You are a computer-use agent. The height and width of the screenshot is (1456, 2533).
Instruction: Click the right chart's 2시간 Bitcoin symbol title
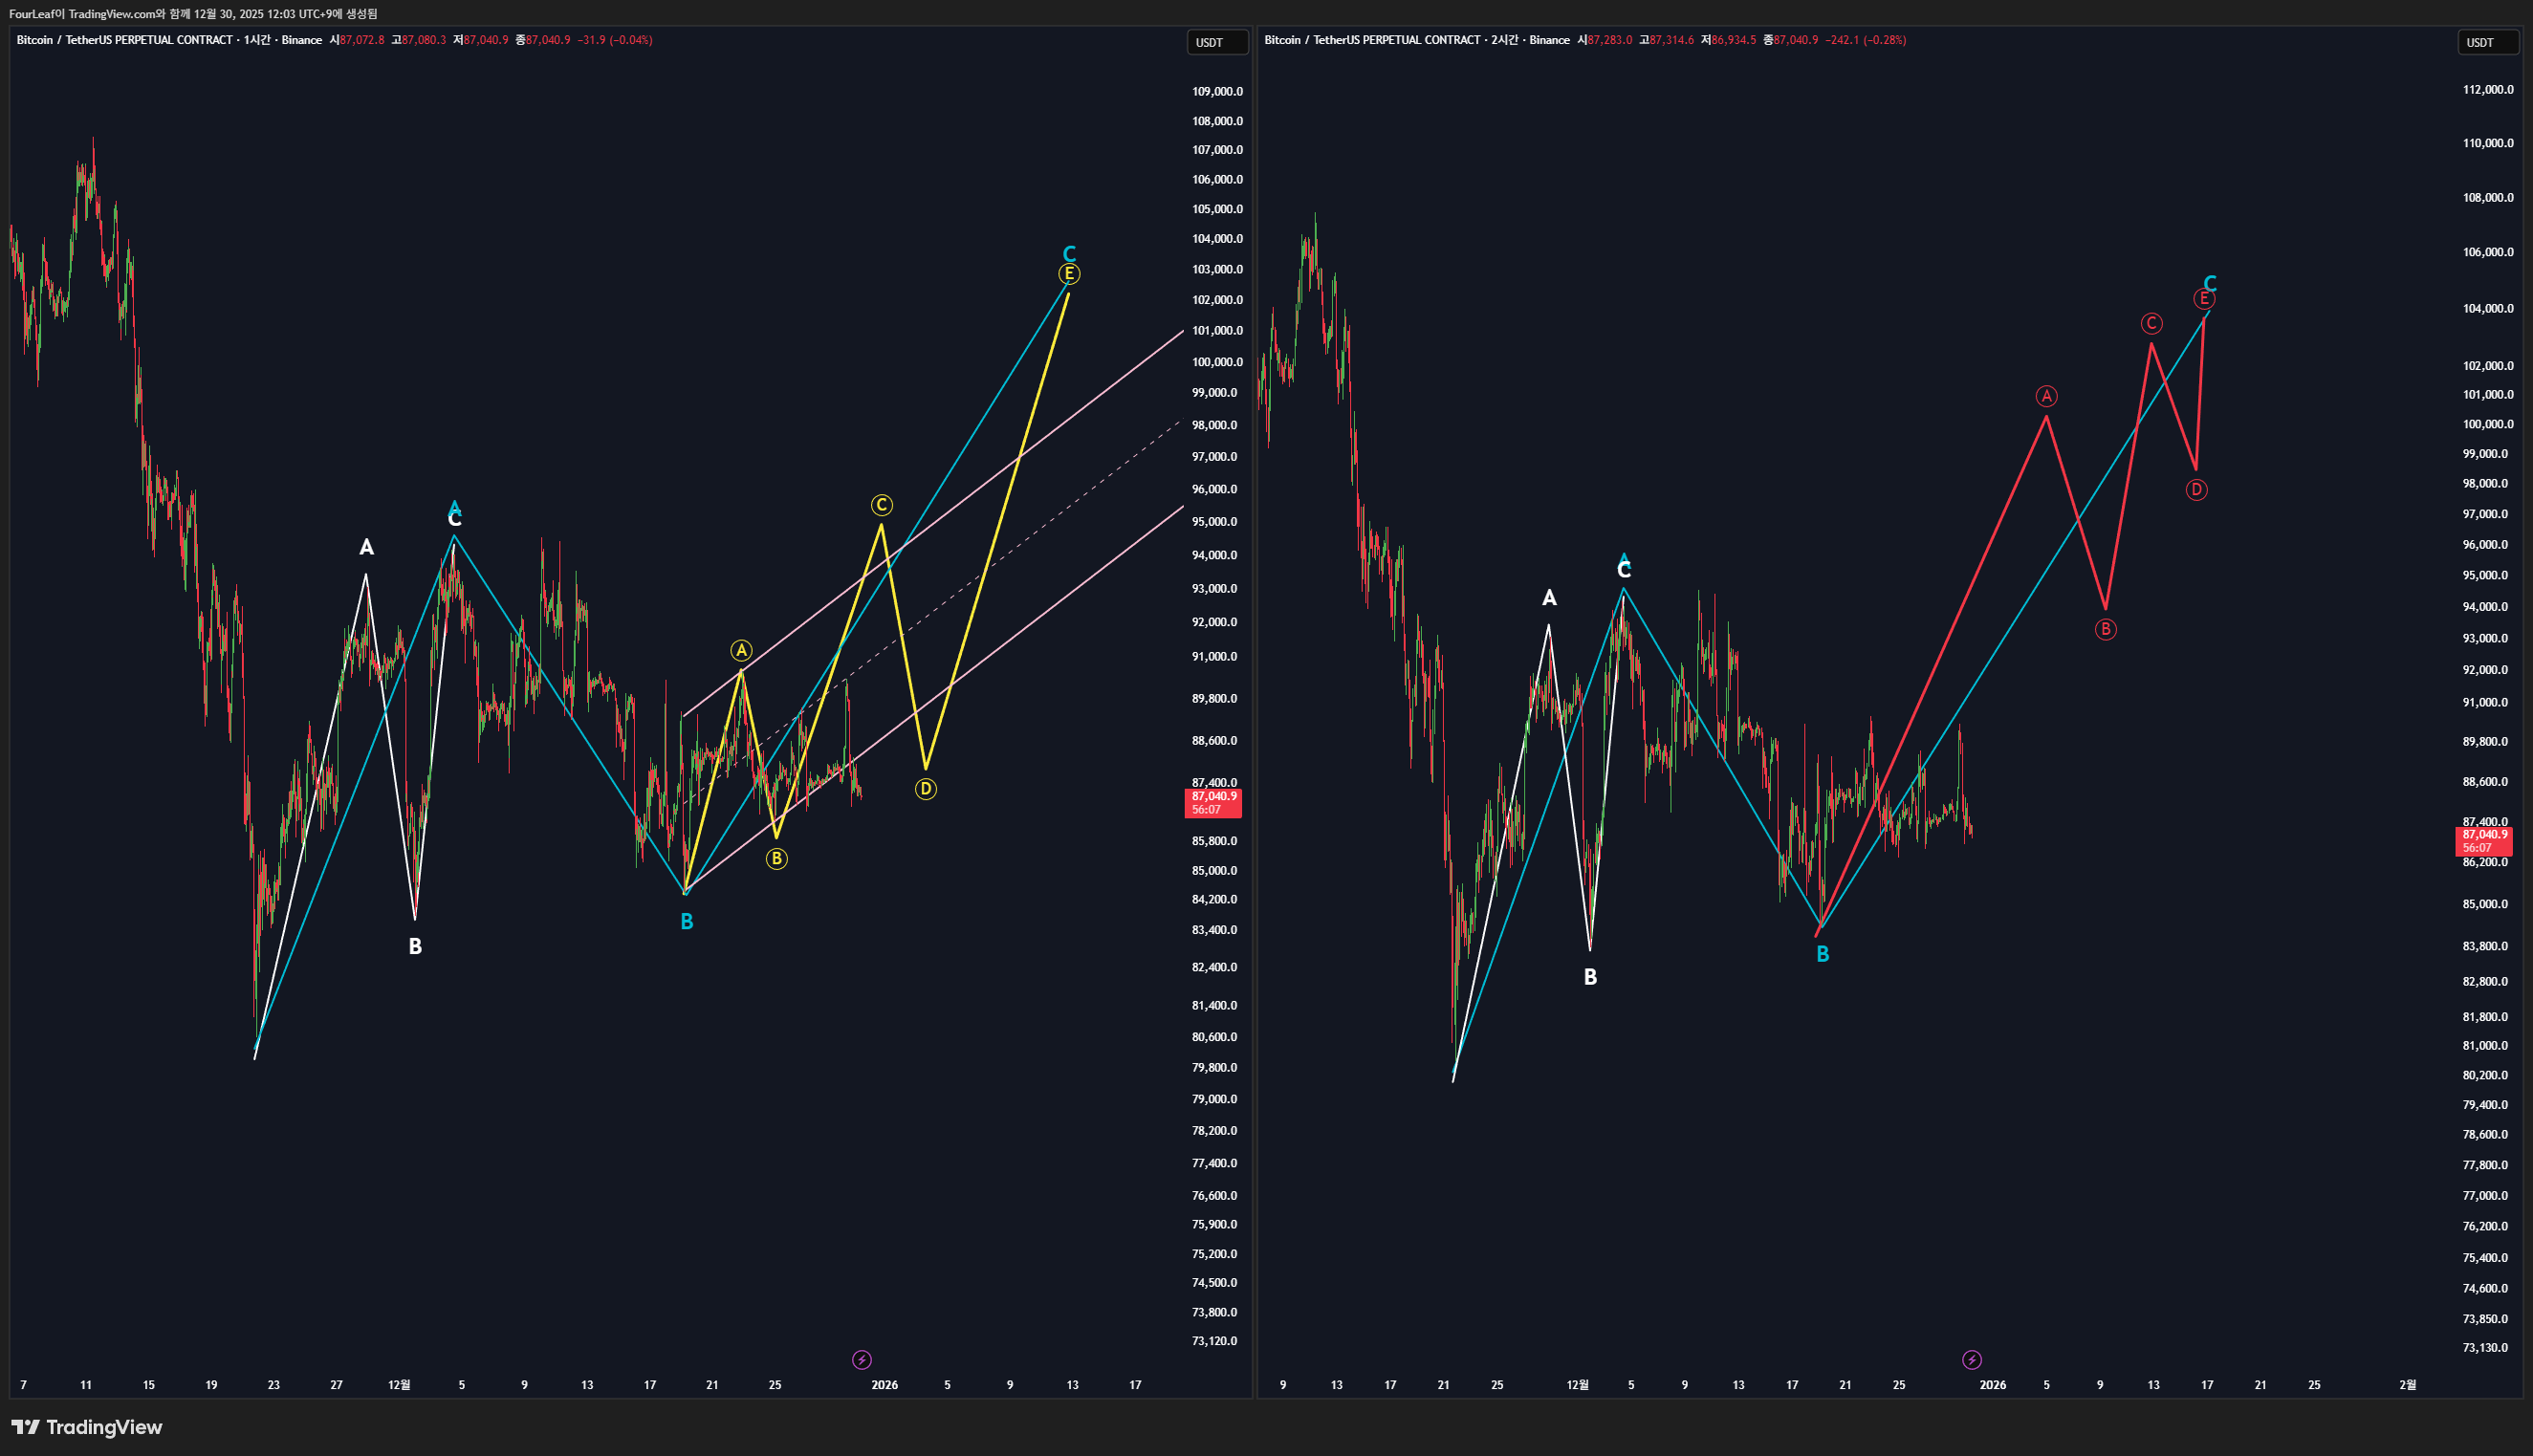point(1417,40)
